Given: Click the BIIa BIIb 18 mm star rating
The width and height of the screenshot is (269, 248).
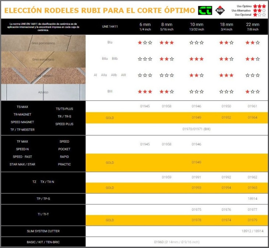Looking at the screenshot, I should [x=226, y=59].
